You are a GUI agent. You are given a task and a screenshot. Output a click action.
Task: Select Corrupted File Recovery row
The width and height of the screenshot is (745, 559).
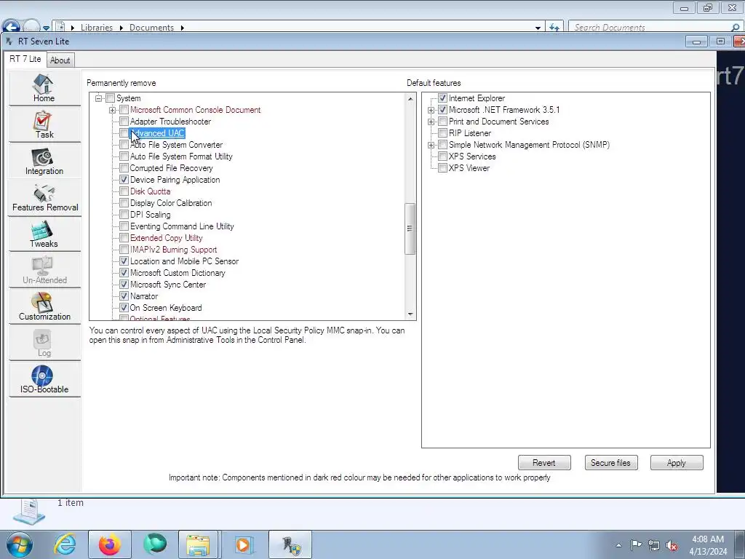(171, 168)
